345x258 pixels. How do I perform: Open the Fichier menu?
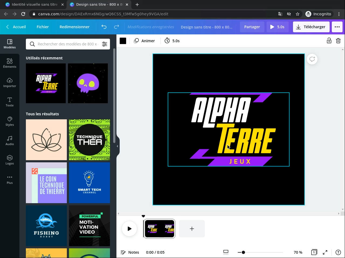[x=43, y=27]
